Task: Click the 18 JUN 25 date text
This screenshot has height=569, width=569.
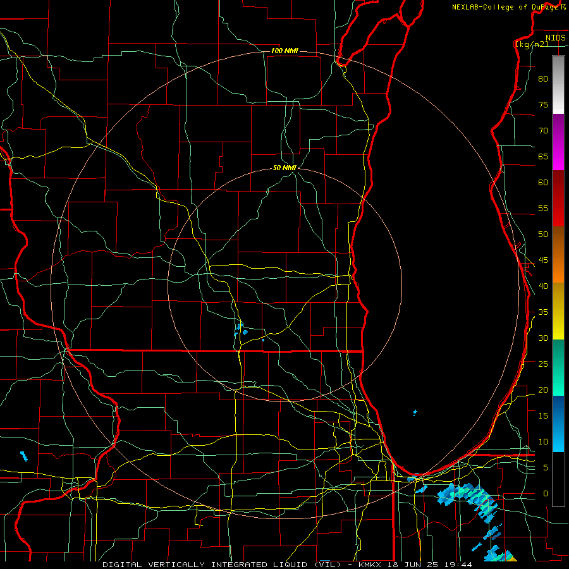Action: pyautogui.click(x=413, y=565)
